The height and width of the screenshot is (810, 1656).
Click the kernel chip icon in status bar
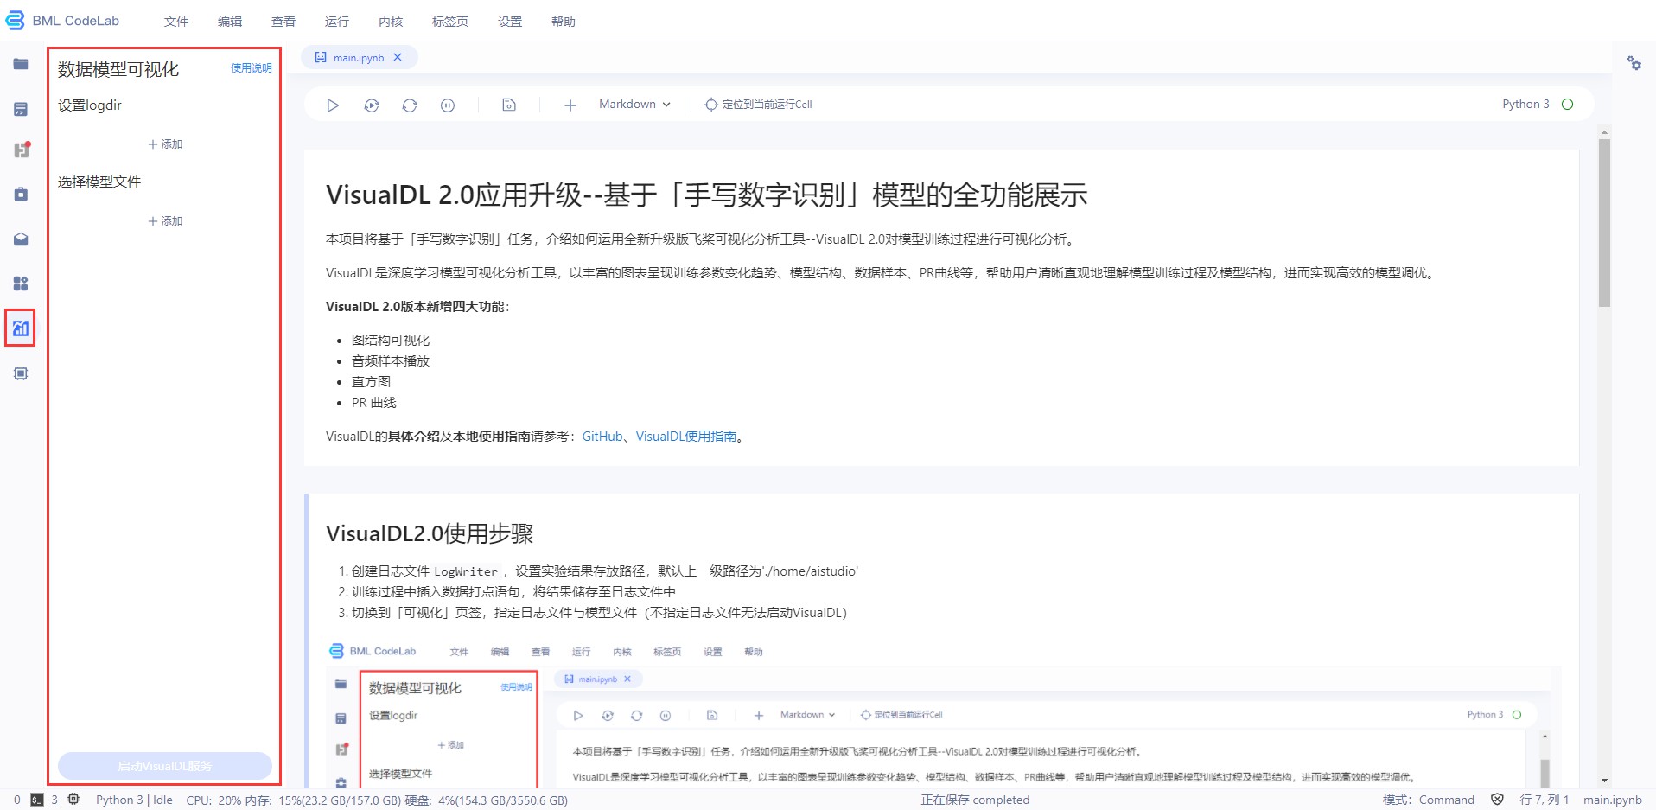pos(74,800)
